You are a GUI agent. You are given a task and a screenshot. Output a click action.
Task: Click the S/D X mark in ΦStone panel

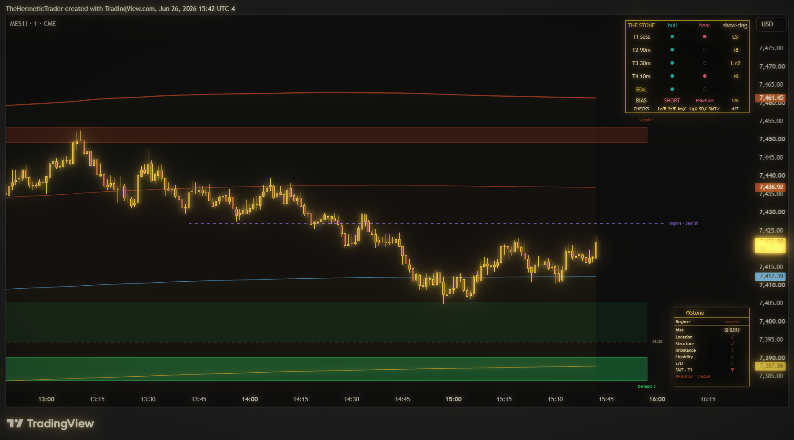(732, 363)
